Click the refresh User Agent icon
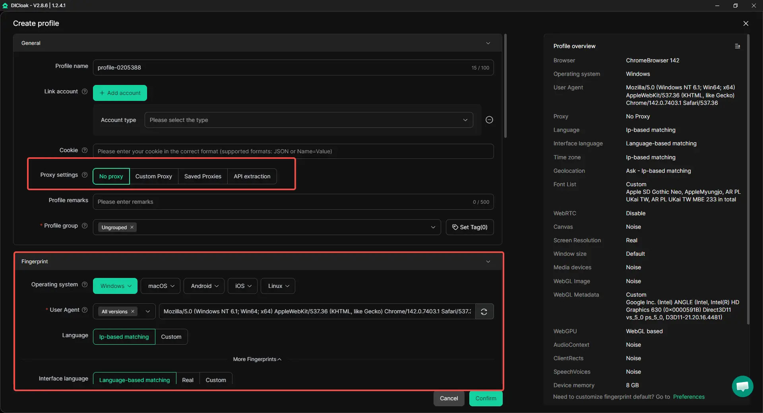763x413 pixels. (484, 312)
